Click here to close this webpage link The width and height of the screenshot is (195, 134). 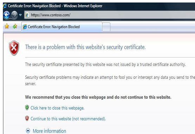(57, 108)
